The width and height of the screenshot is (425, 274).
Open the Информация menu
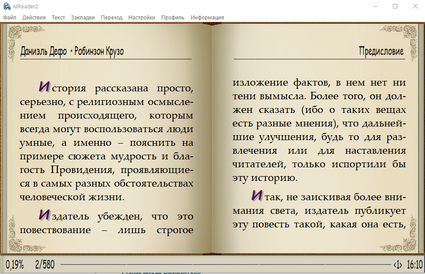click(208, 18)
